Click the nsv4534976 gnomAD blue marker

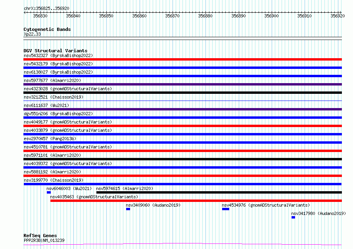point(226,209)
